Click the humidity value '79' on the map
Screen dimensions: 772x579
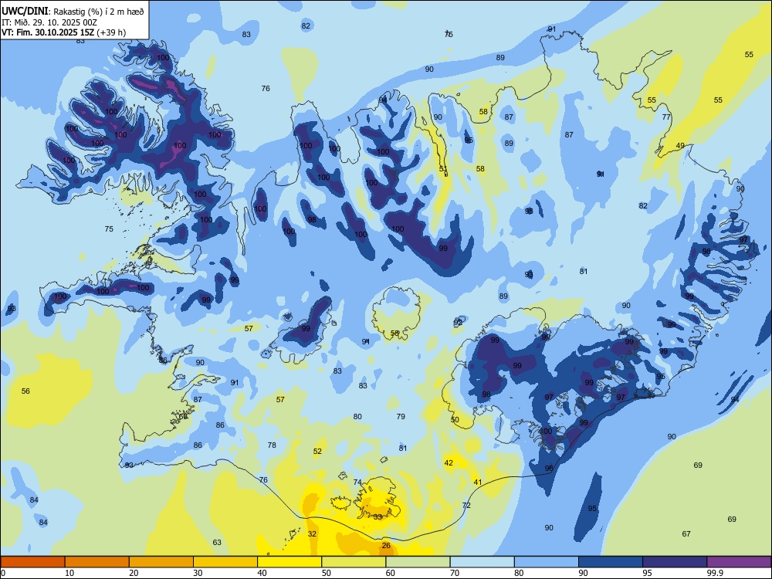click(x=401, y=417)
